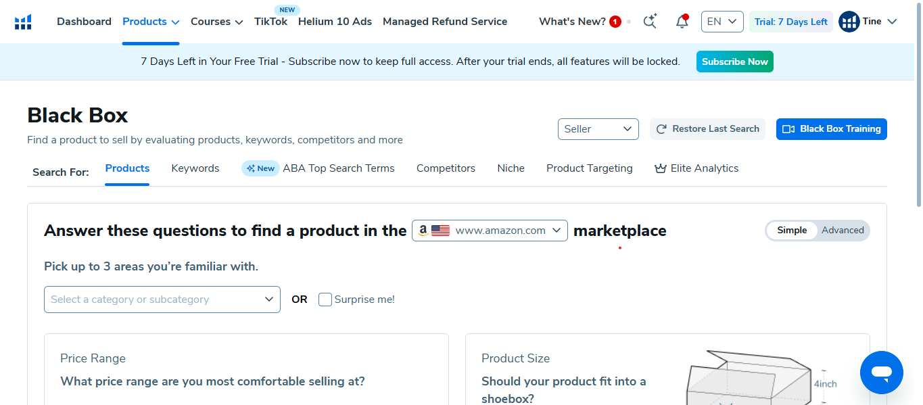923x405 pixels.
Task: Open the EN language dropdown
Action: coord(722,22)
